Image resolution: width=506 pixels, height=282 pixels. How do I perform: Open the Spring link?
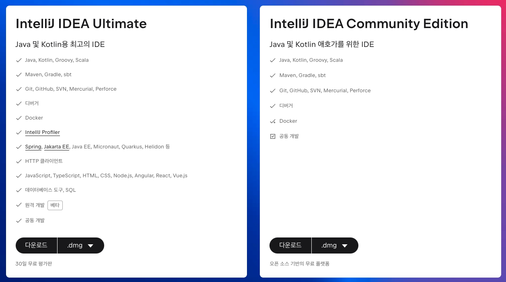coord(33,147)
